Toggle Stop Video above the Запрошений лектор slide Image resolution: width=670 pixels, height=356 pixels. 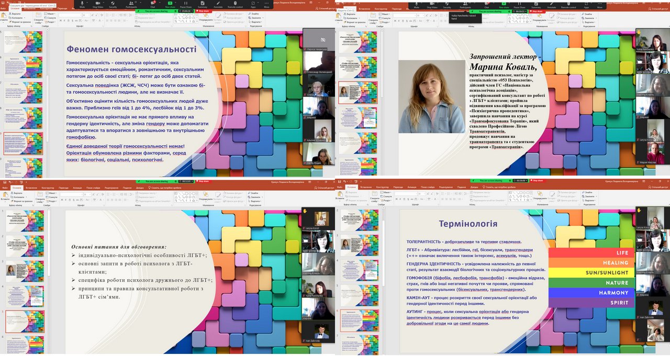(432, 5)
